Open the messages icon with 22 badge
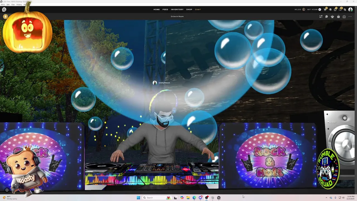 point(340,9)
